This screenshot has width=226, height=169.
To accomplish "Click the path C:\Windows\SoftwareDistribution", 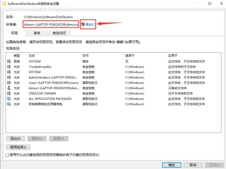I will 48,17.
